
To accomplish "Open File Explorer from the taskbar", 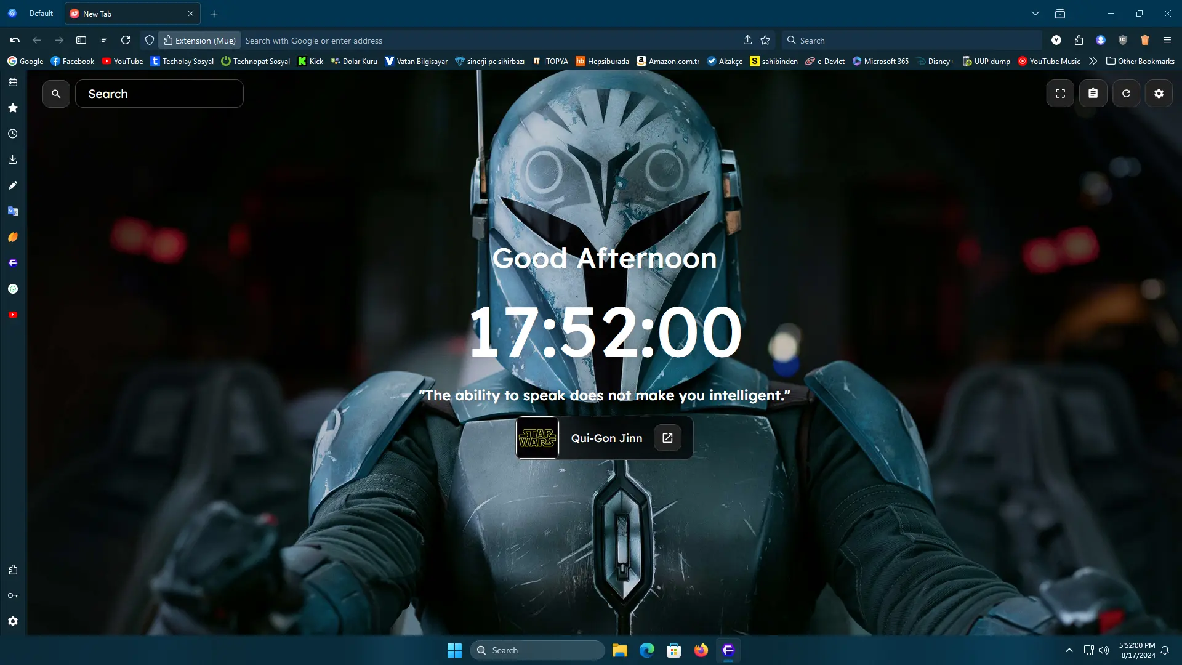I will 619,650.
